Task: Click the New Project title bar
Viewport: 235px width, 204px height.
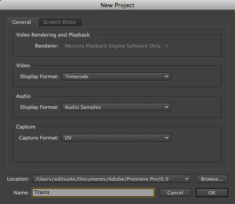Action: pos(117,5)
